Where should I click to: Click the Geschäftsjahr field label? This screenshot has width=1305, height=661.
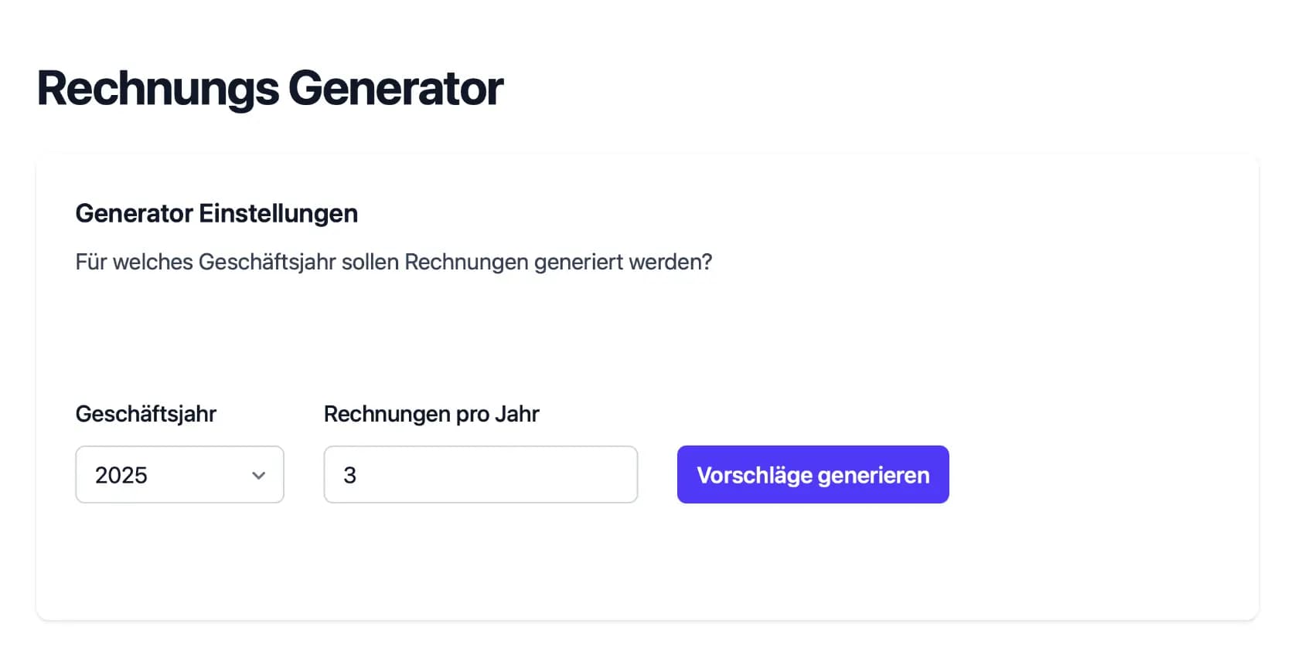click(x=146, y=414)
